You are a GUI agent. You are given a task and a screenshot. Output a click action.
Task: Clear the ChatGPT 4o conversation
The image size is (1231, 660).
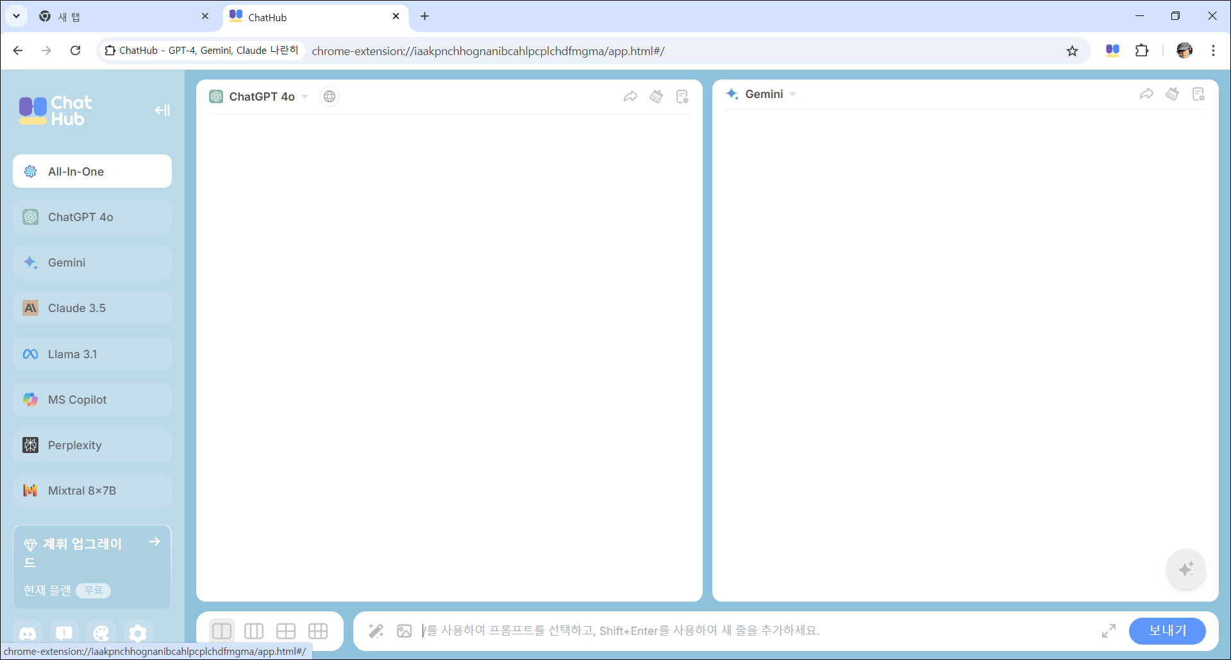coord(656,97)
